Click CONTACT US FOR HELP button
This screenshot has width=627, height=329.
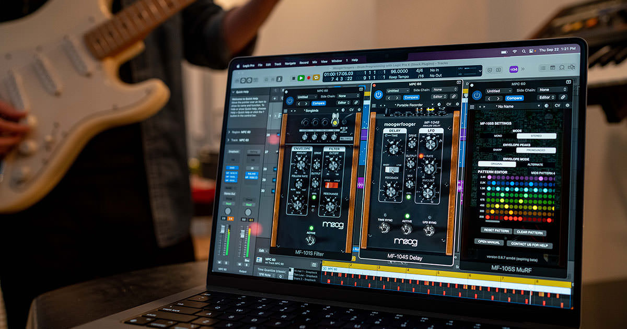(x=529, y=245)
